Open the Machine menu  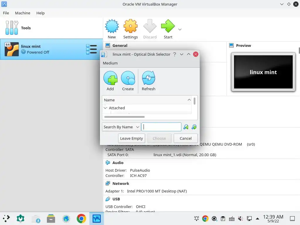(23, 13)
